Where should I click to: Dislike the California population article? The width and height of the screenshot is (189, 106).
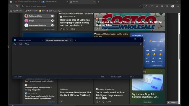coord(68,29)
